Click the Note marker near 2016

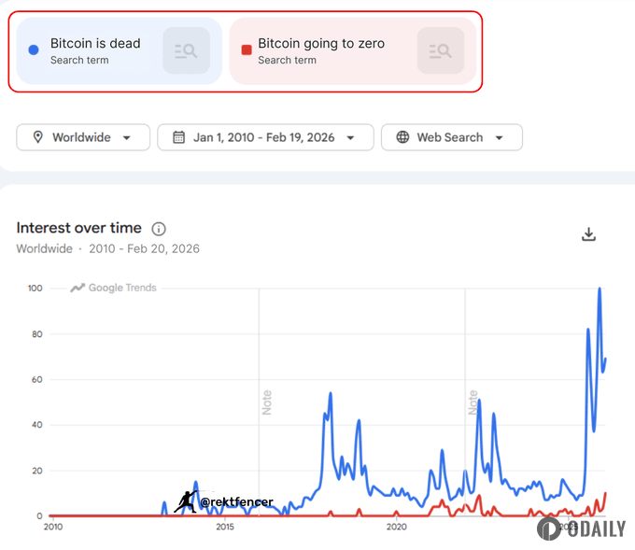pos(267,402)
